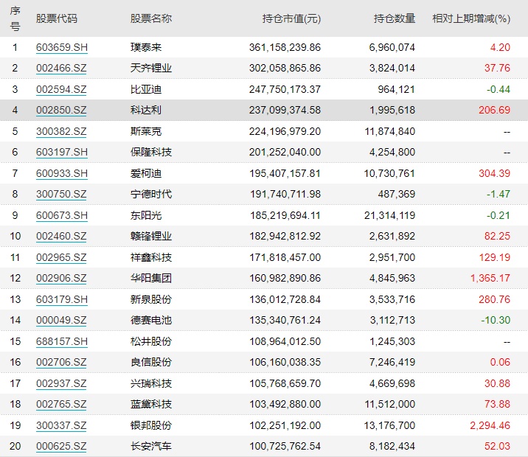Select the stock name 璞泰来
The height and width of the screenshot is (457, 528).
(146, 47)
